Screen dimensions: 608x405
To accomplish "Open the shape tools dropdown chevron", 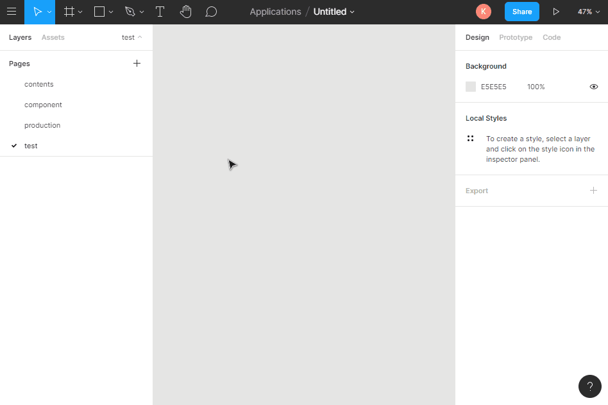I will pyautogui.click(x=111, y=12).
